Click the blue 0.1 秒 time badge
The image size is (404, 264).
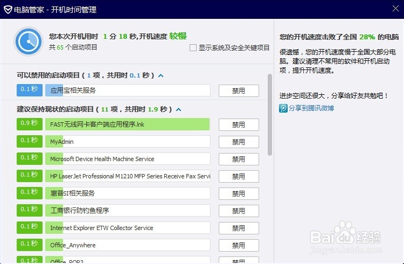[30, 90]
